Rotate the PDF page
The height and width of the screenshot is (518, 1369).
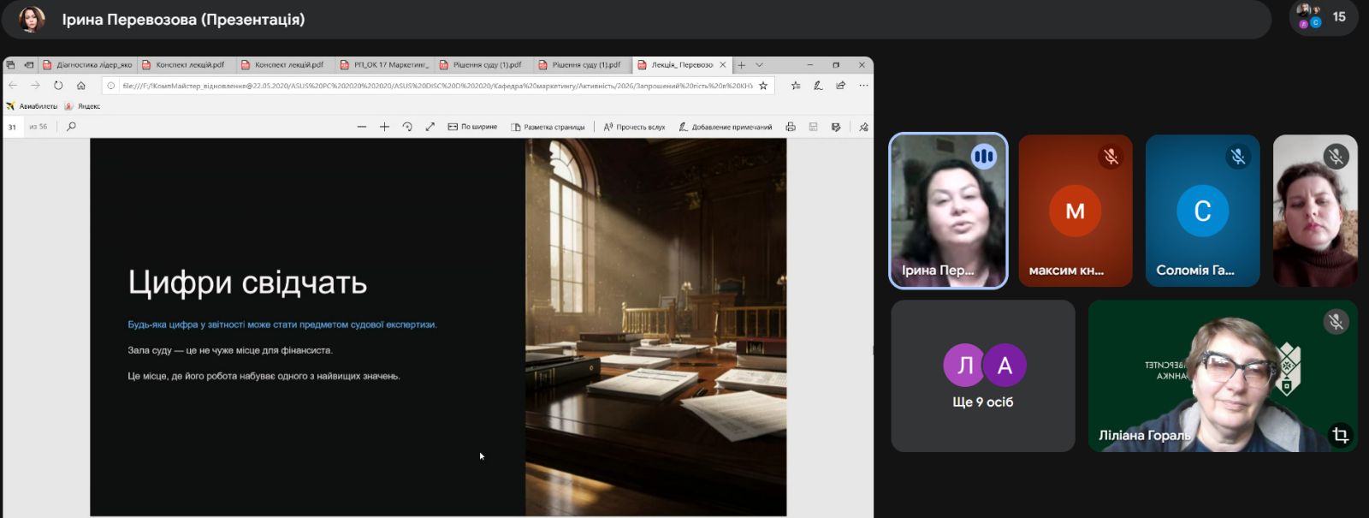(x=407, y=127)
